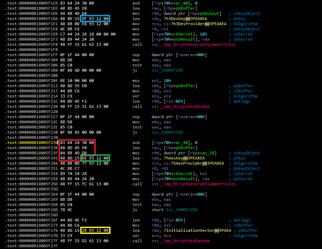Click the nop mnemonic at 18005F1FF

[x=136, y=55]
